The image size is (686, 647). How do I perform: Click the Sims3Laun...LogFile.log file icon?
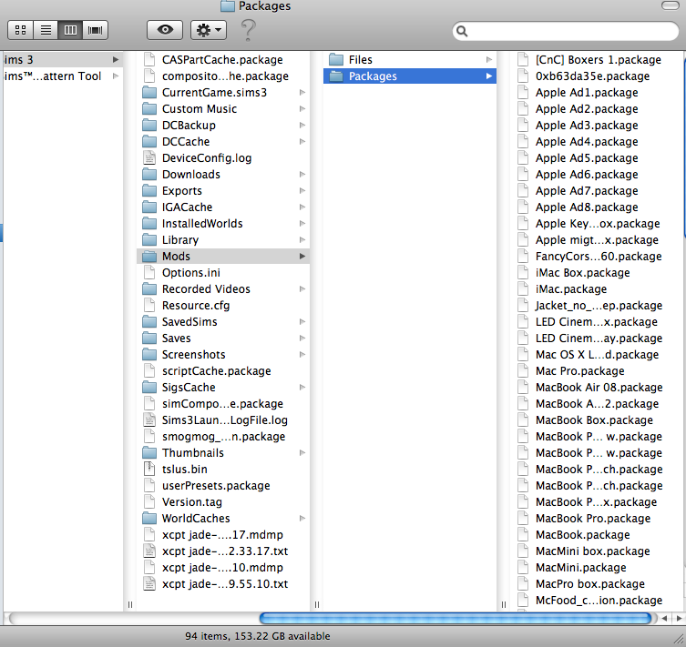click(x=149, y=420)
